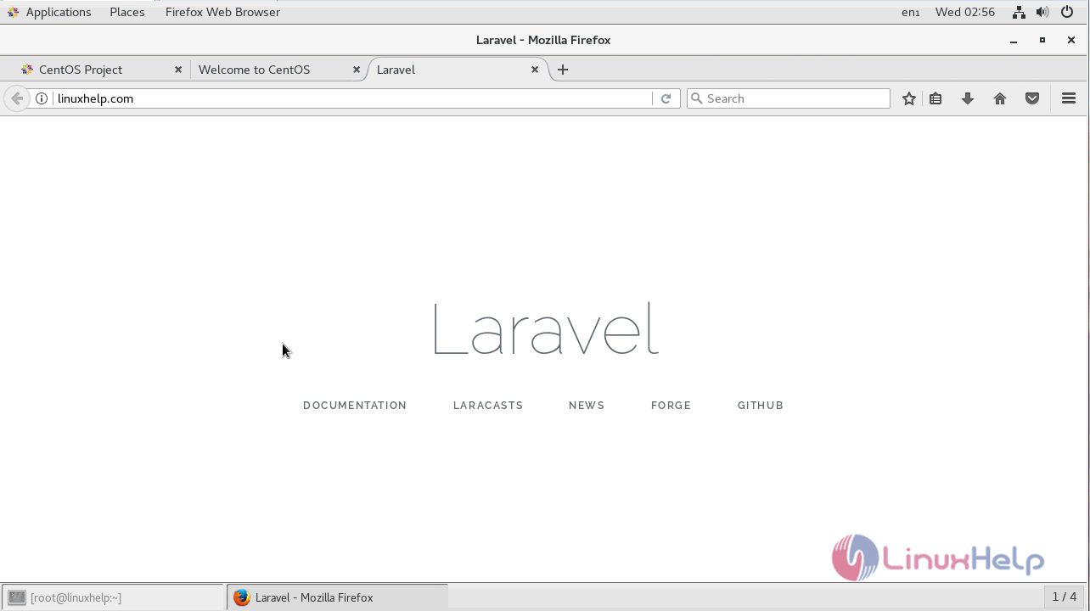The height and width of the screenshot is (611, 1090).
Task: Reload the current page
Action: [x=666, y=98]
